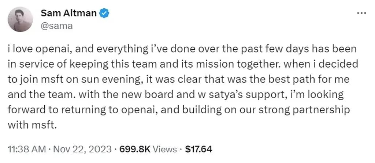Select the Nov 22, 2023 date

[x=82, y=149]
